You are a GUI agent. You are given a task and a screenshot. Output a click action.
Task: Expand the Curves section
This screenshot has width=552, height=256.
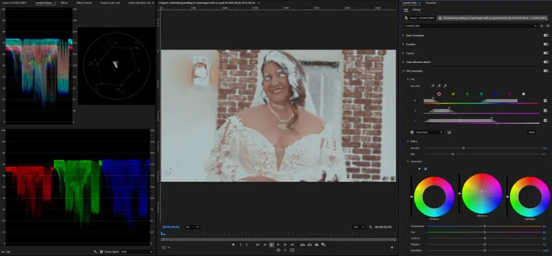click(403, 53)
